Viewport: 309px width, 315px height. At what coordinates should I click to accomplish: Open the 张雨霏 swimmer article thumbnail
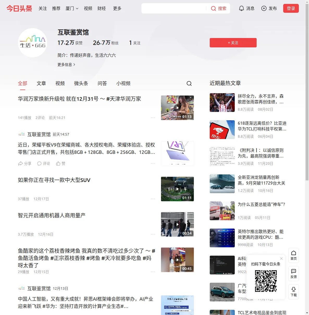pyautogui.click(x=222, y=103)
